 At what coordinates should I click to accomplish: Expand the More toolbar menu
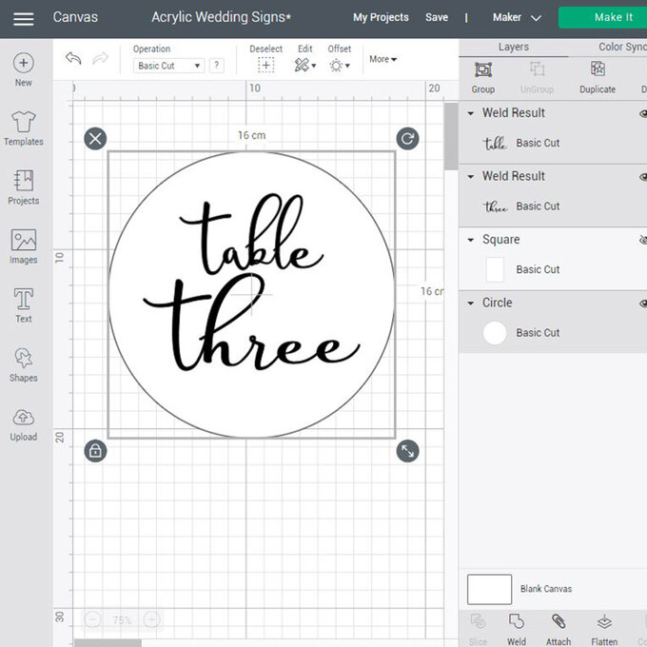coord(382,59)
